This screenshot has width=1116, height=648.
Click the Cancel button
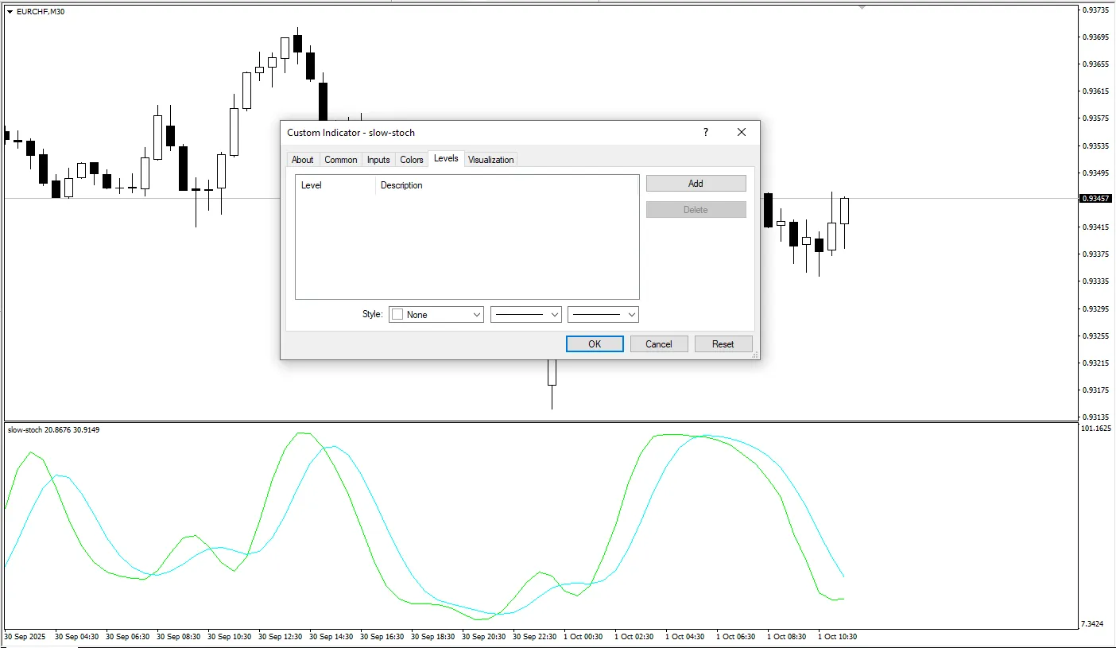[x=659, y=344]
